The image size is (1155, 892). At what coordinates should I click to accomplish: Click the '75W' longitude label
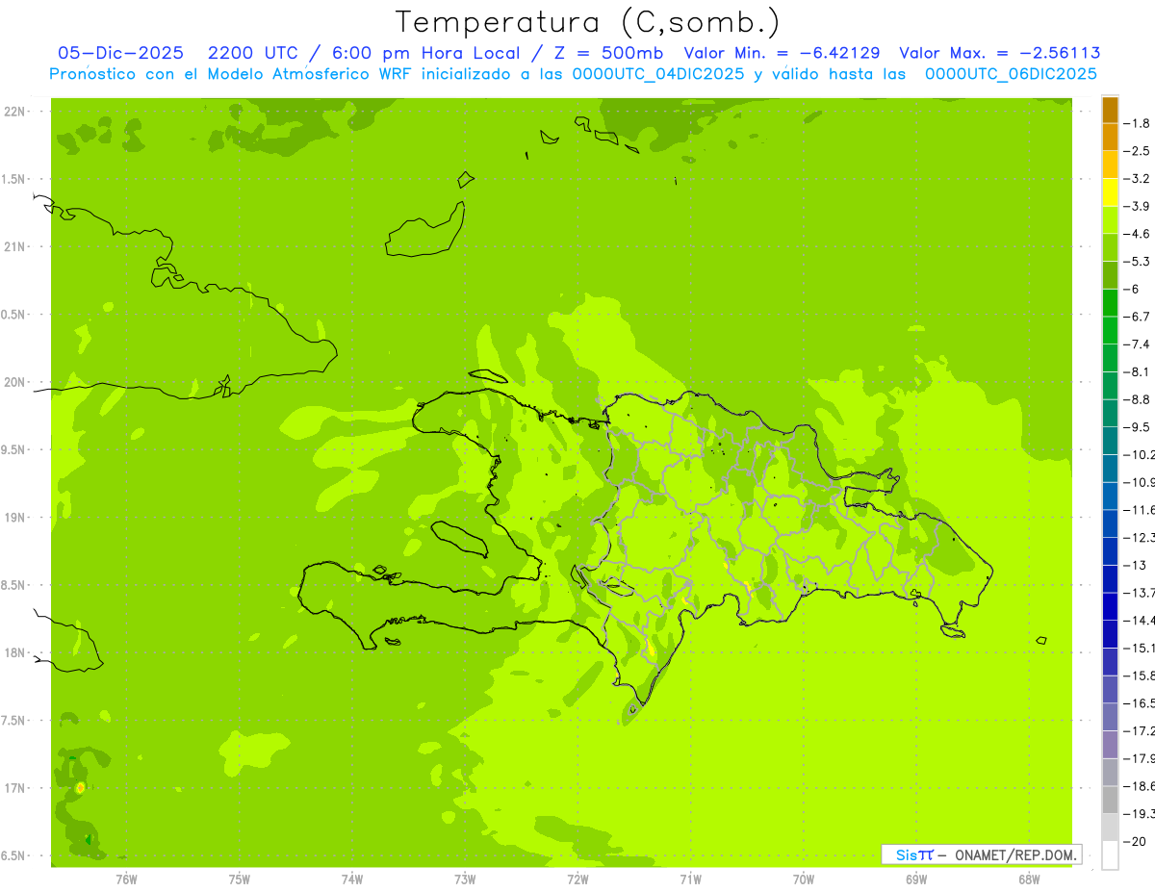click(240, 879)
